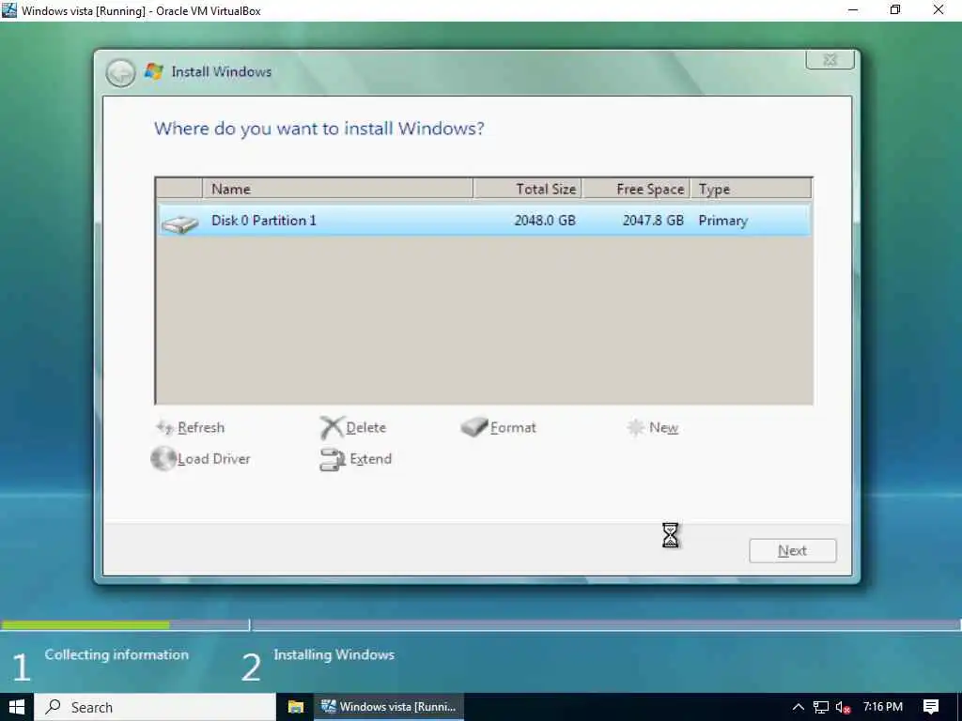
Task: Click the Refresh arrows icon
Action: (x=165, y=427)
